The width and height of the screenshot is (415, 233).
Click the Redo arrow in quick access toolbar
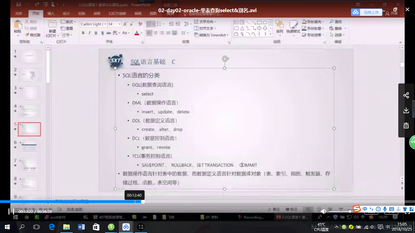pyautogui.click(x=37, y=4)
